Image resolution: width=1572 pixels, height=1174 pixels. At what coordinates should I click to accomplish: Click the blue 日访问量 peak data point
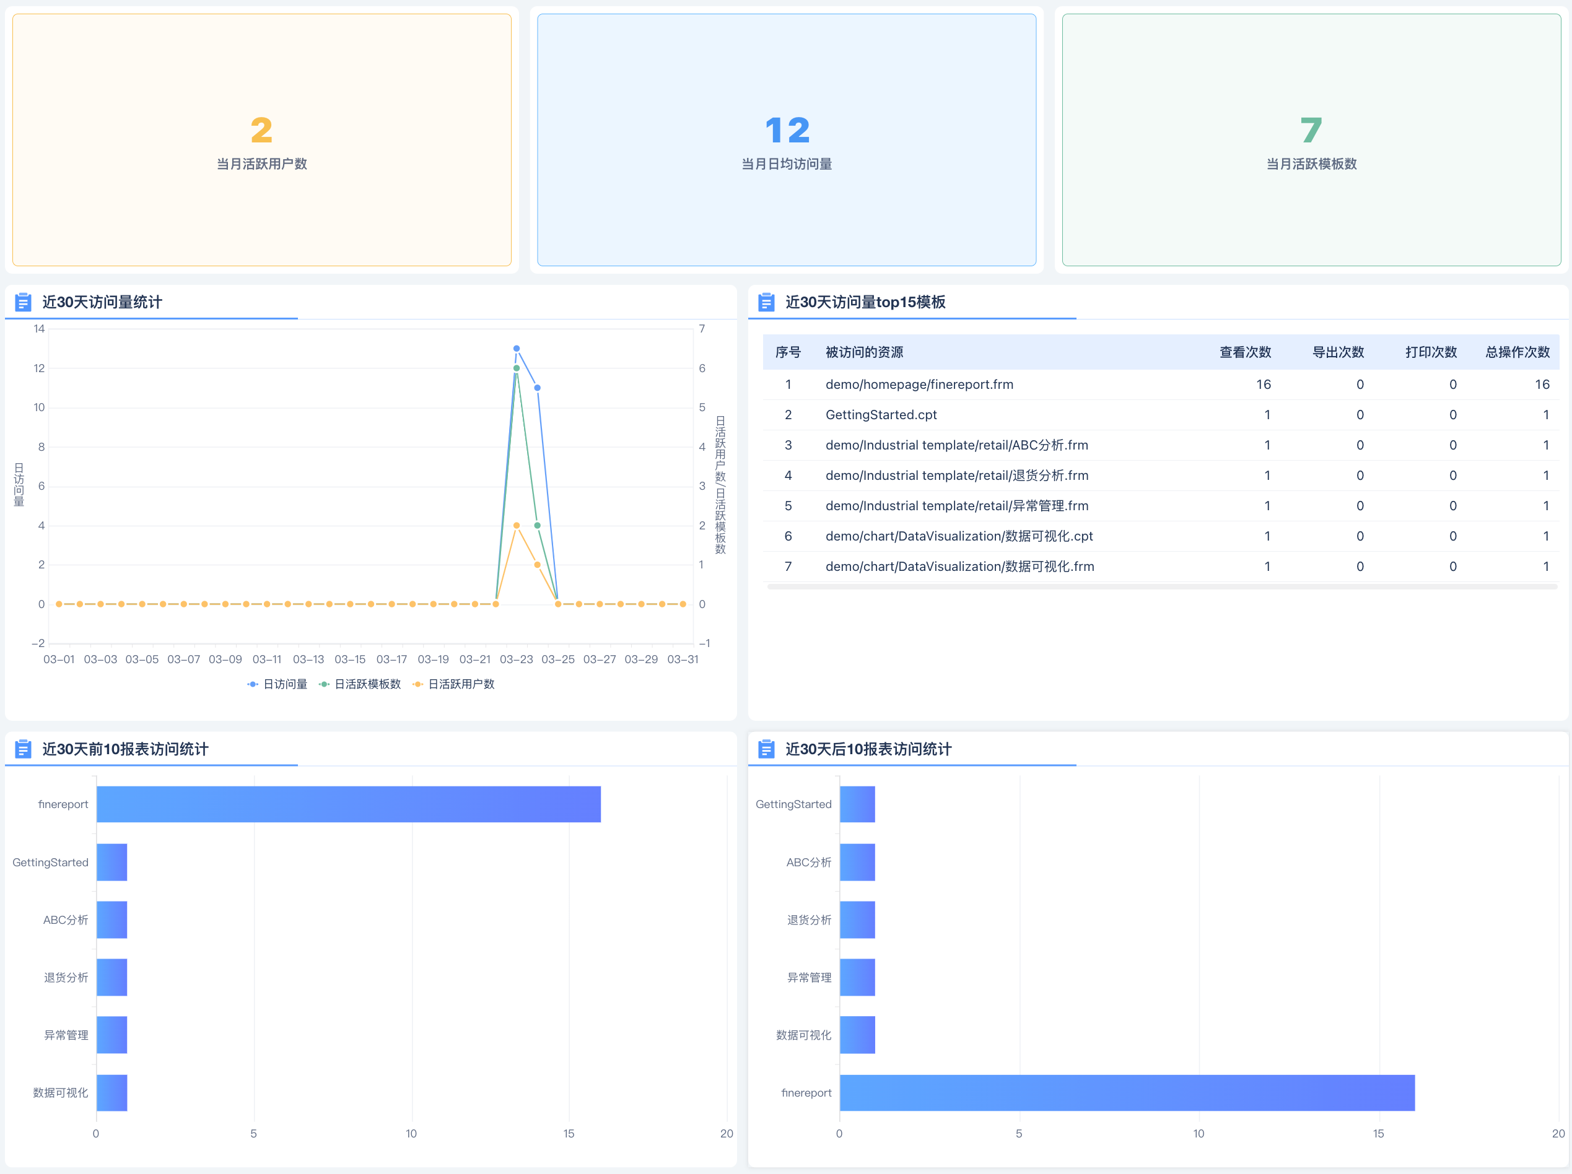[x=517, y=349]
